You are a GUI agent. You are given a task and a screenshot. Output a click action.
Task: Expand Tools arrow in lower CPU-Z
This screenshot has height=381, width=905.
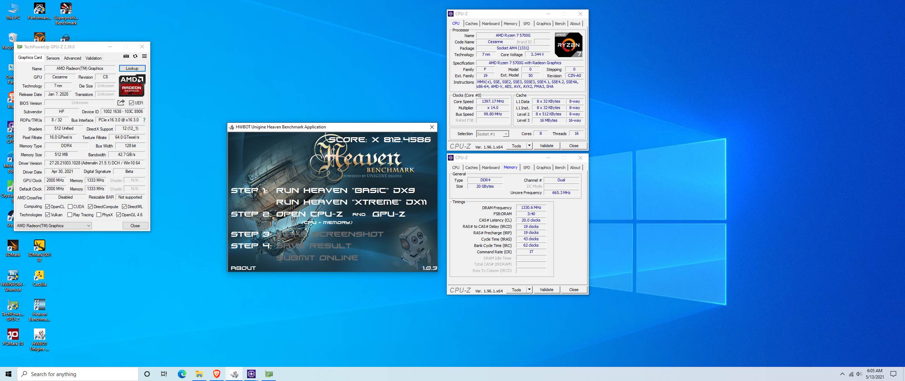pyautogui.click(x=529, y=290)
